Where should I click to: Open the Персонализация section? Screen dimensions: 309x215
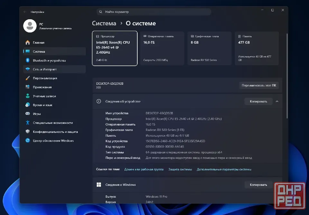click(x=54, y=78)
